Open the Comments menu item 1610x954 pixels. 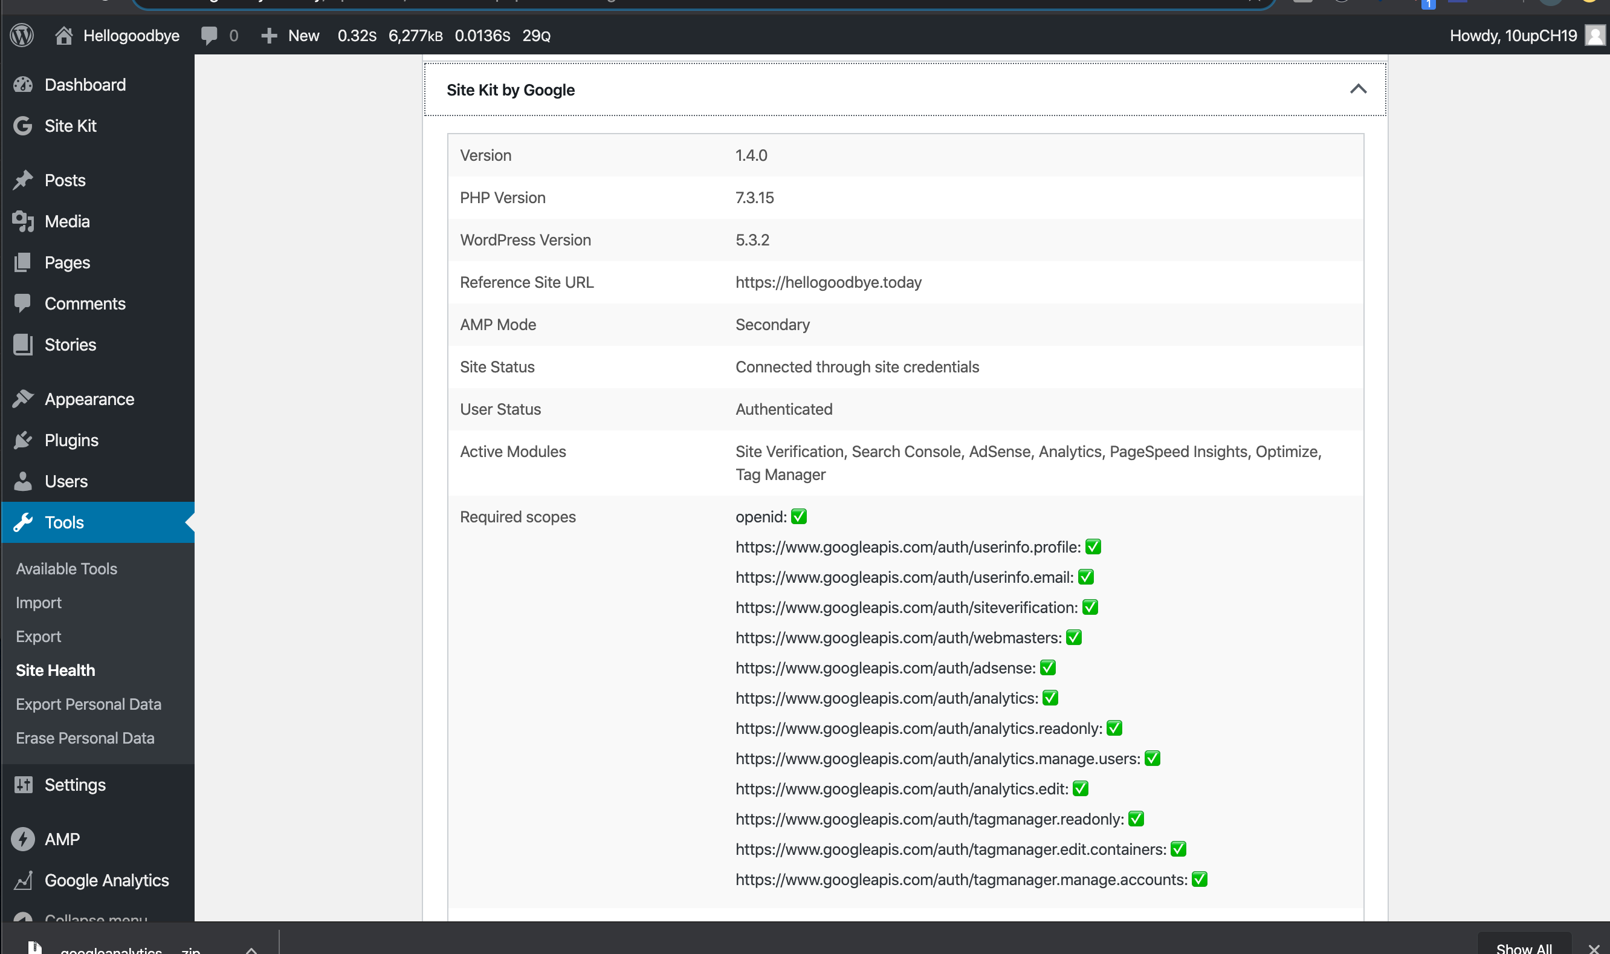(85, 303)
